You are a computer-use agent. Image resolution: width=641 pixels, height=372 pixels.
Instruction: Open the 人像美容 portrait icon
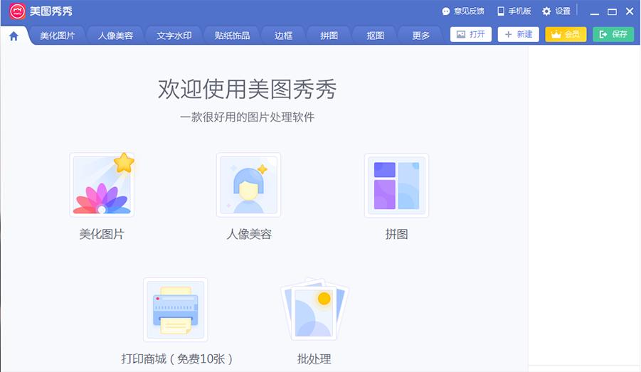[248, 185]
